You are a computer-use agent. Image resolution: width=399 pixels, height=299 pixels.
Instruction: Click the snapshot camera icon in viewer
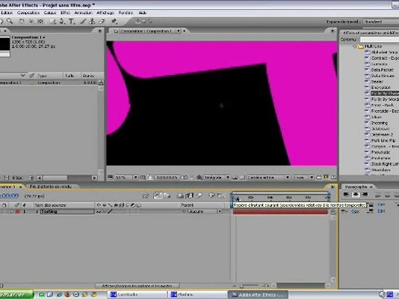[184, 177]
